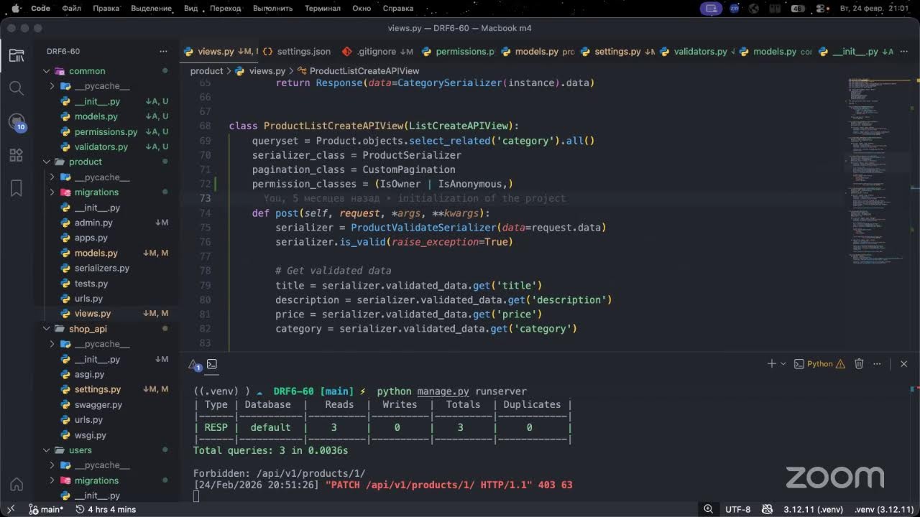Image resolution: width=920 pixels, height=517 pixels.
Task: Open Source Control with 10 pending changes
Action: (17, 122)
